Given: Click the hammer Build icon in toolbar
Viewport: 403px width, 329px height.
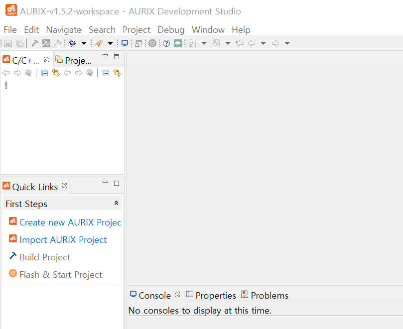Looking at the screenshot, I should [x=35, y=43].
